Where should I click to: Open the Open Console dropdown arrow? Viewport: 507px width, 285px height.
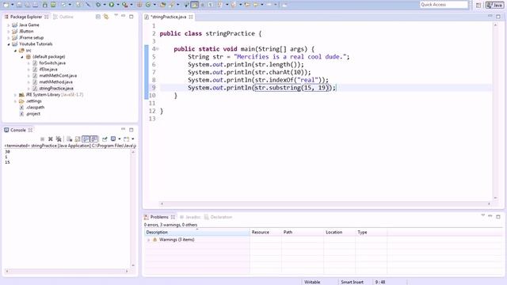click(x=132, y=139)
